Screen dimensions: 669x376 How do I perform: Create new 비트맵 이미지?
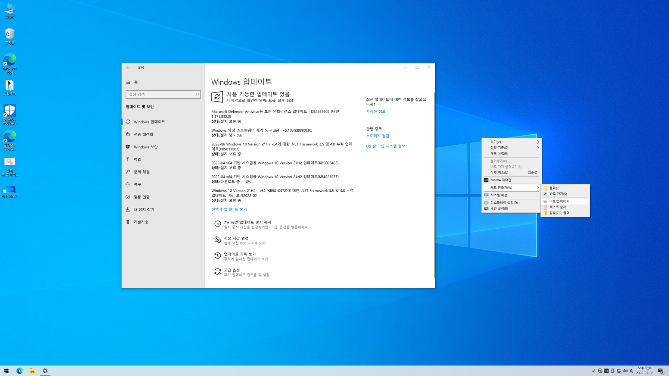click(565, 201)
